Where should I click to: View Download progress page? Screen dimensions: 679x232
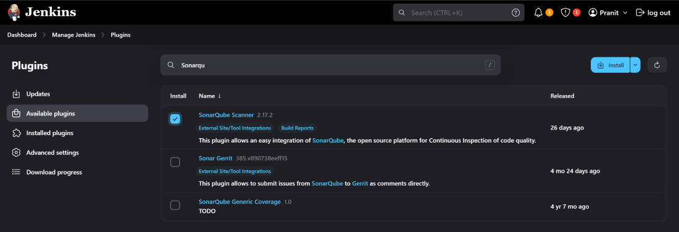[77, 172]
